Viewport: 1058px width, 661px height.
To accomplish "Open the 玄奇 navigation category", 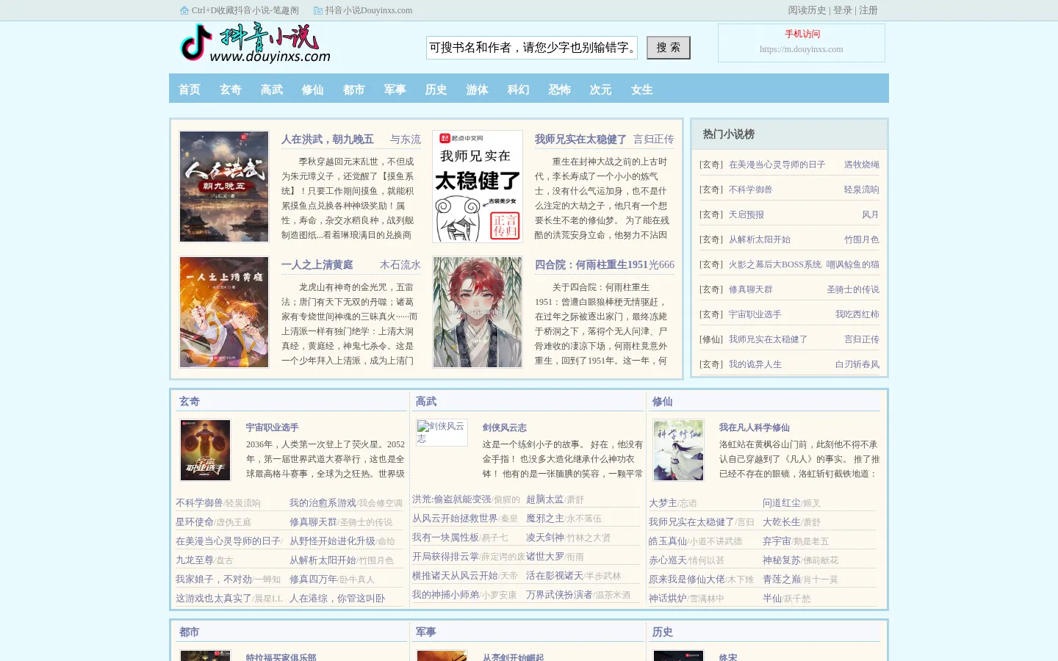I will click(x=231, y=89).
